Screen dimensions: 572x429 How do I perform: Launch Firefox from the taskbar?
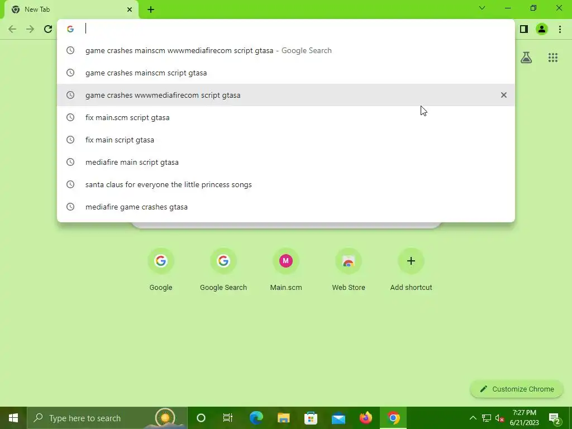pos(365,418)
